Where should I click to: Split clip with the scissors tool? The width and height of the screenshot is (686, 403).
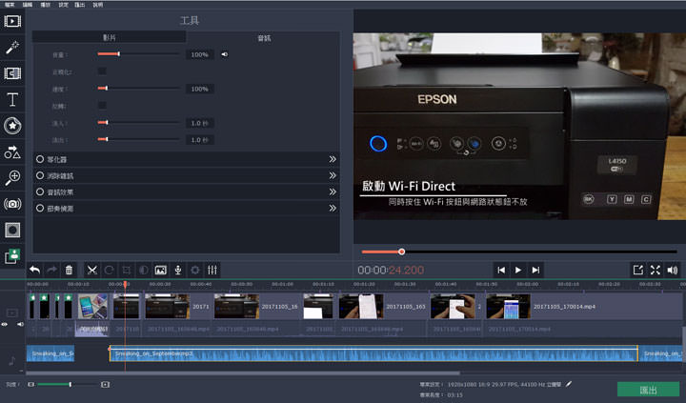coord(91,270)
